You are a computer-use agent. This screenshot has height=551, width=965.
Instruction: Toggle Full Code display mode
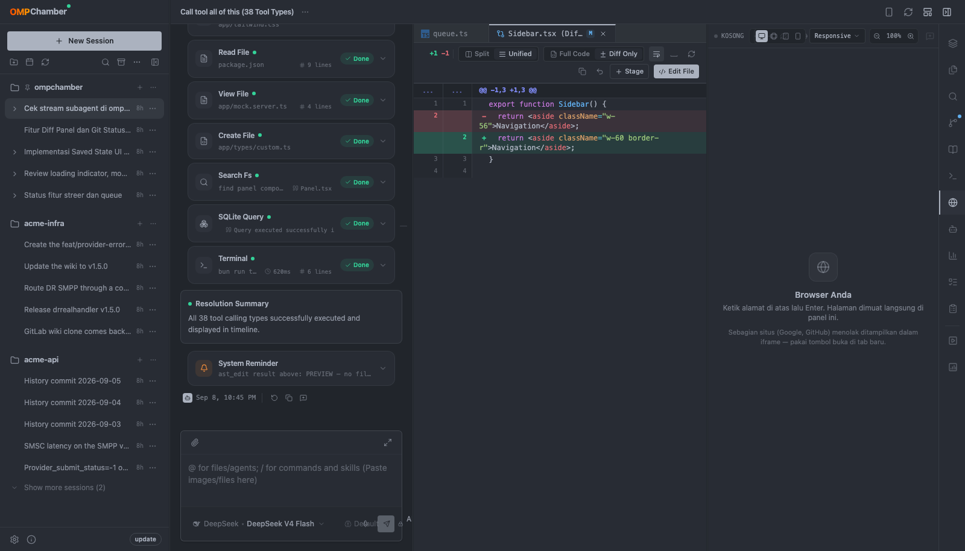pos(570,54)
